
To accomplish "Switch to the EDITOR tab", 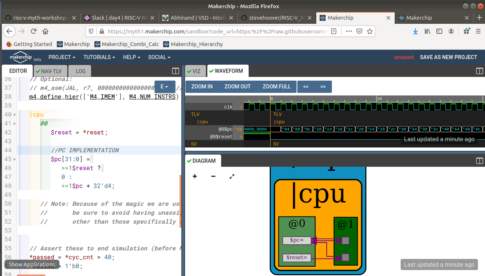I will tap(18, 71).
